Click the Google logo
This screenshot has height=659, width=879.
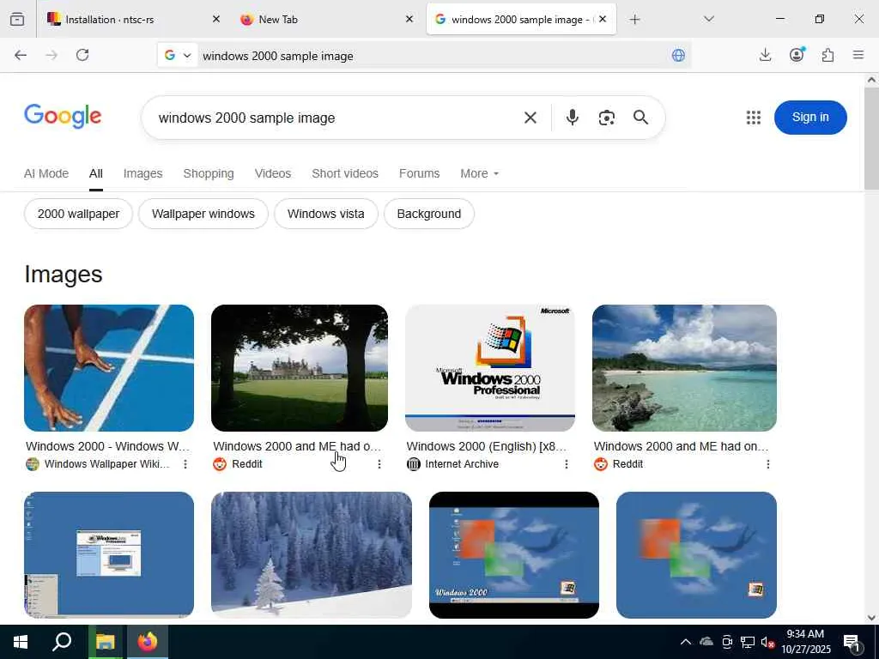click(x=63, y=117)
